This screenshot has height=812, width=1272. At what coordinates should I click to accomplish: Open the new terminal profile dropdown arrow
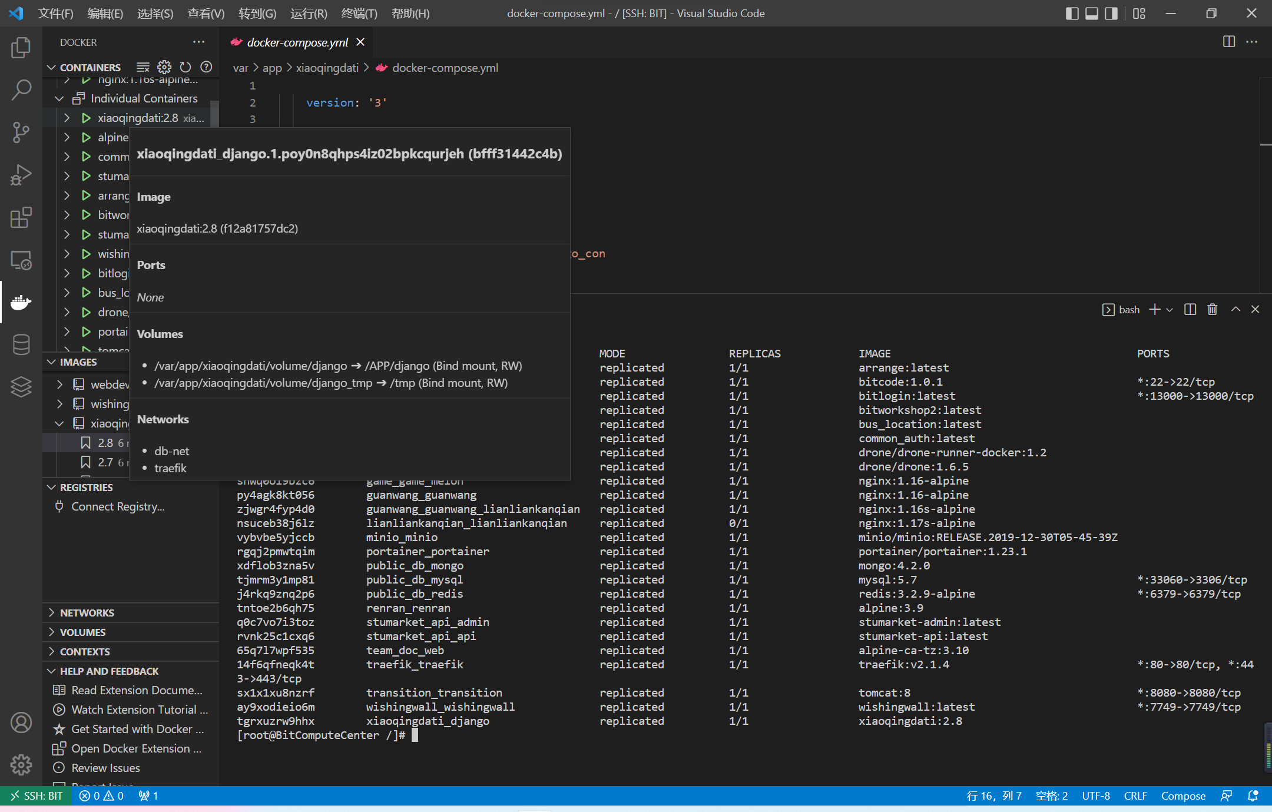[1170, 310]
